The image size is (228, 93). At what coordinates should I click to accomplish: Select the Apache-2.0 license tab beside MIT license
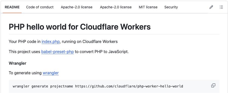pos(116,7)
